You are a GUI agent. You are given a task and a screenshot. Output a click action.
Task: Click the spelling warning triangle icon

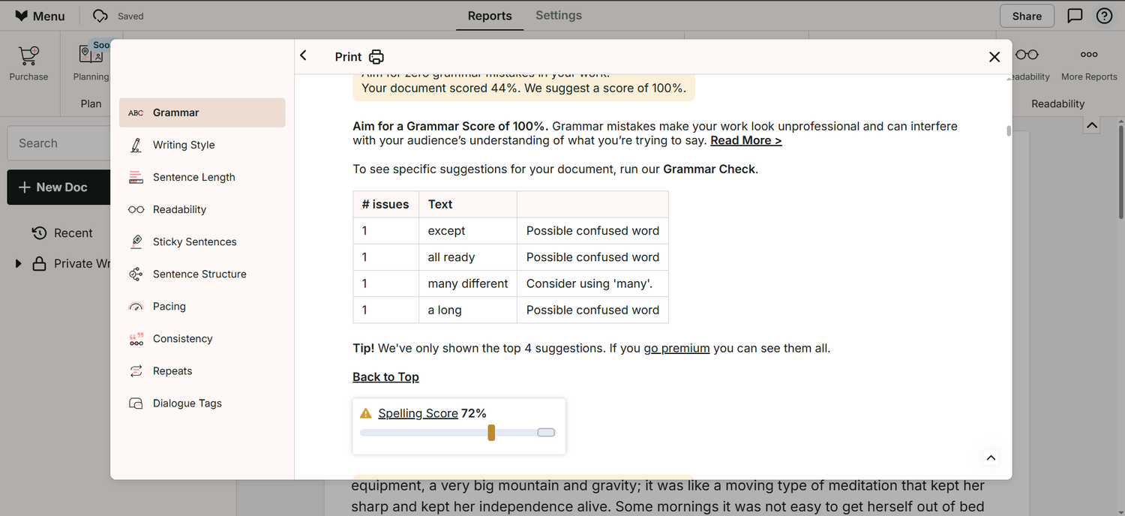coord(366,413)
